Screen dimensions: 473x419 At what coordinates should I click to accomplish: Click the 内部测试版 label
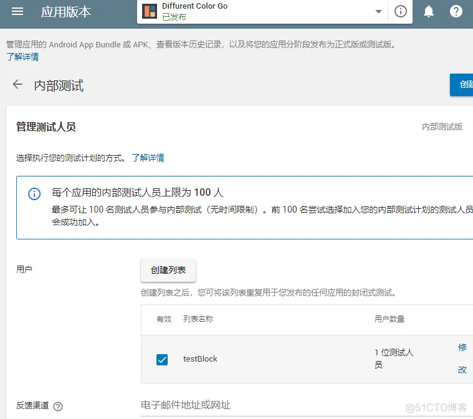[x=442, y=127]
